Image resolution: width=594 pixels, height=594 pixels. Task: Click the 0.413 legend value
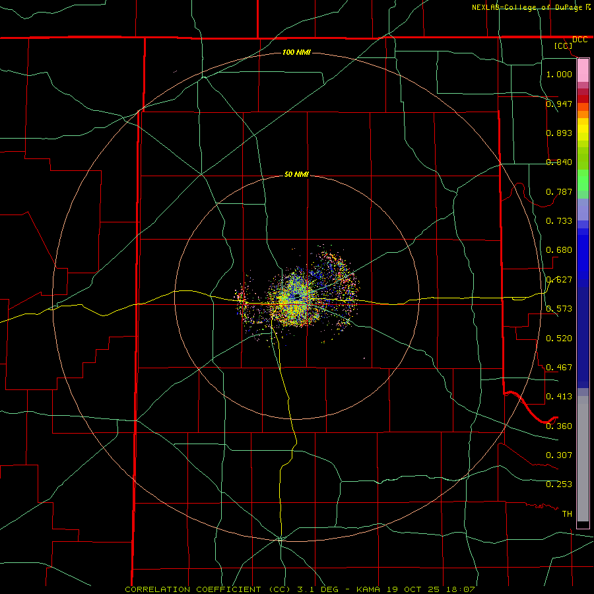pyautogui.click(x=559, y=397)
